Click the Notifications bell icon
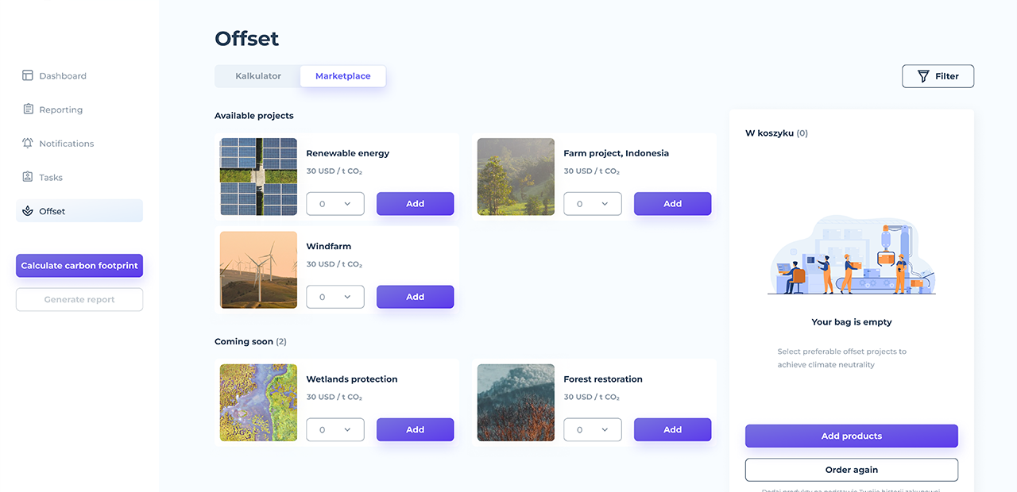 coord(28,144)
